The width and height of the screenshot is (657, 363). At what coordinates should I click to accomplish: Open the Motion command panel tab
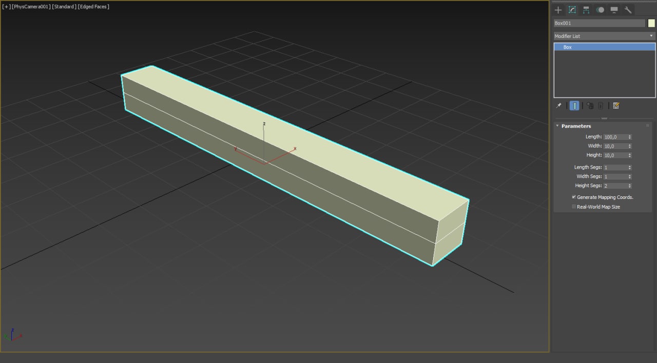click(x=600, y=10)
